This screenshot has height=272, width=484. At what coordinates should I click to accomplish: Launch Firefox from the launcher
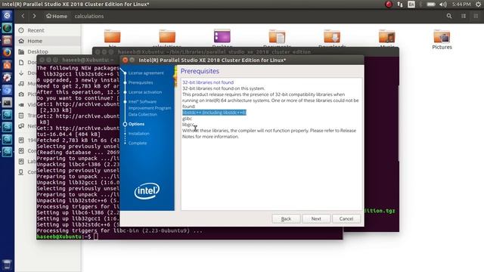(x=7, y=52)
